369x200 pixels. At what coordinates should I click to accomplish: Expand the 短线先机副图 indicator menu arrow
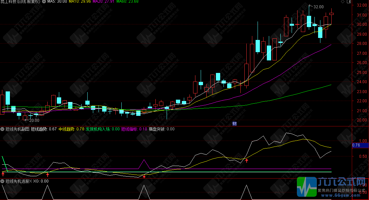(x=2, y=129)
